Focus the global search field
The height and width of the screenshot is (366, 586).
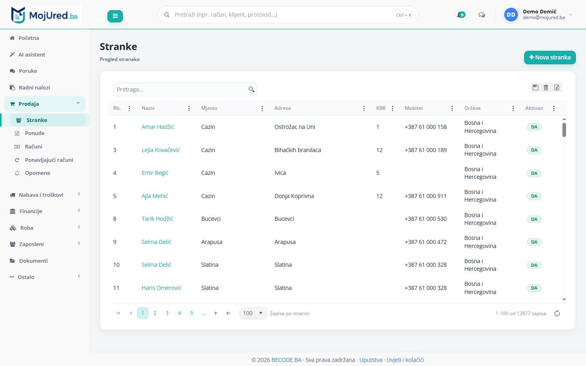288,15
